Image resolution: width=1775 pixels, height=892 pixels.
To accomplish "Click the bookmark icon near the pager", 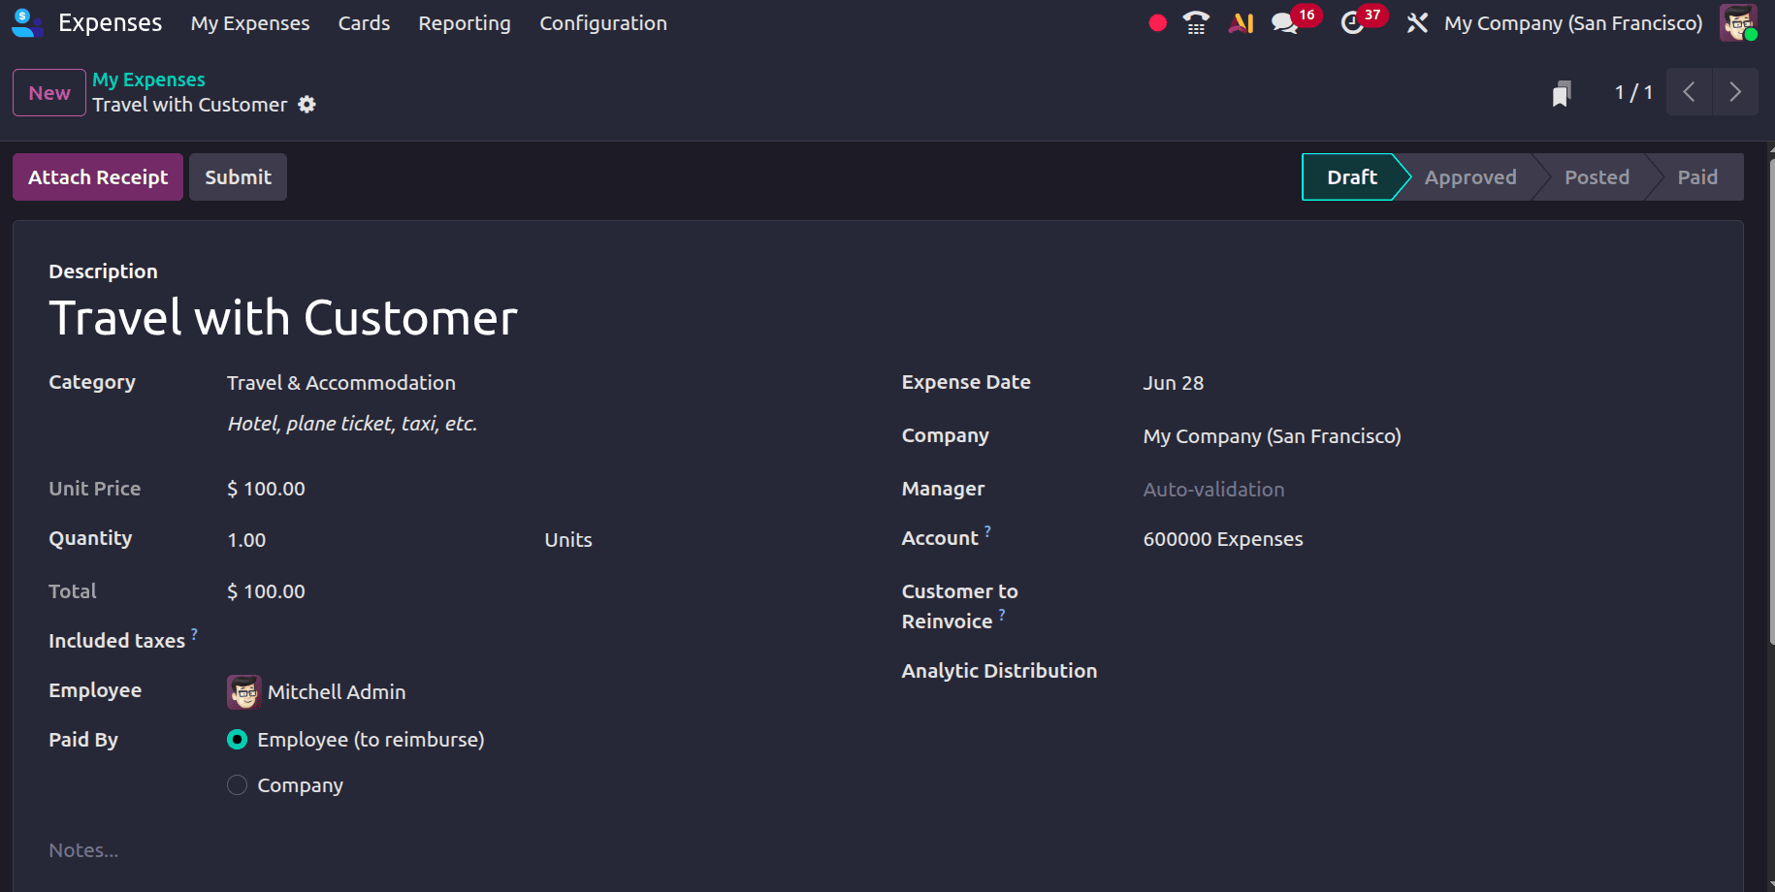I will [1561, 93].
